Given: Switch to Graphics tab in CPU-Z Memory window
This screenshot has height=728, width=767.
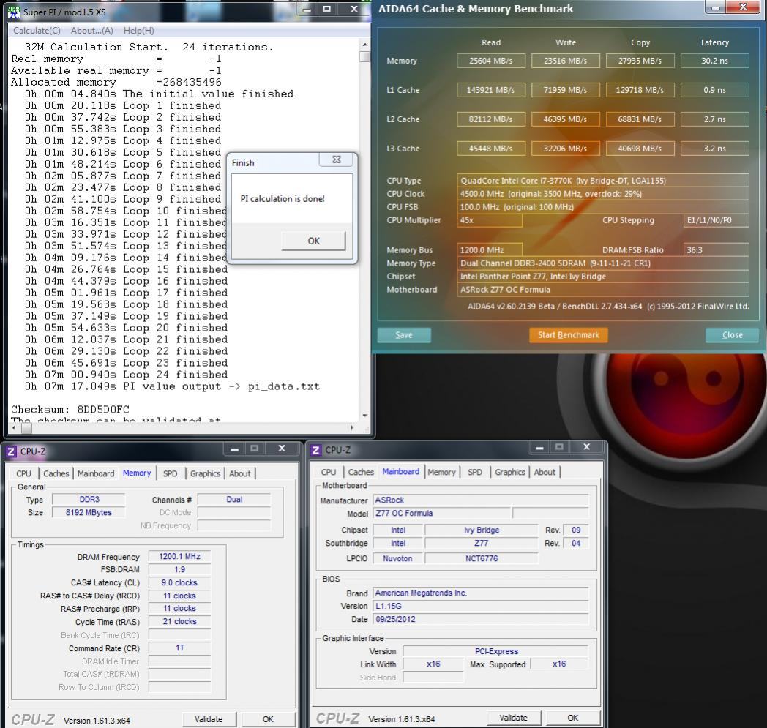Looking at the screenshot, I should tap(205, 473).
